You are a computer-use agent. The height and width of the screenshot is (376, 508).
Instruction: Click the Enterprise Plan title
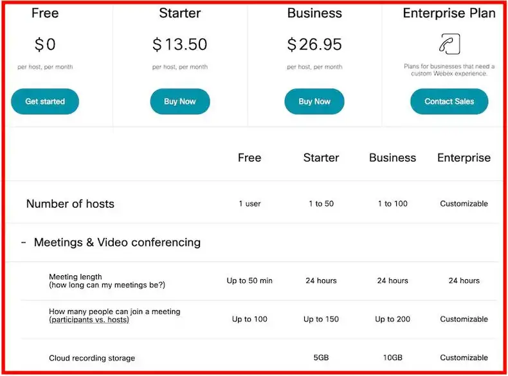tap(449, 13)
